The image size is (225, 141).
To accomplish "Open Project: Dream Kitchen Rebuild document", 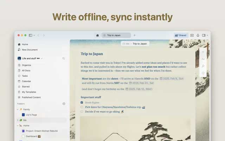I will pyautogui.click(x=41, y=131).
